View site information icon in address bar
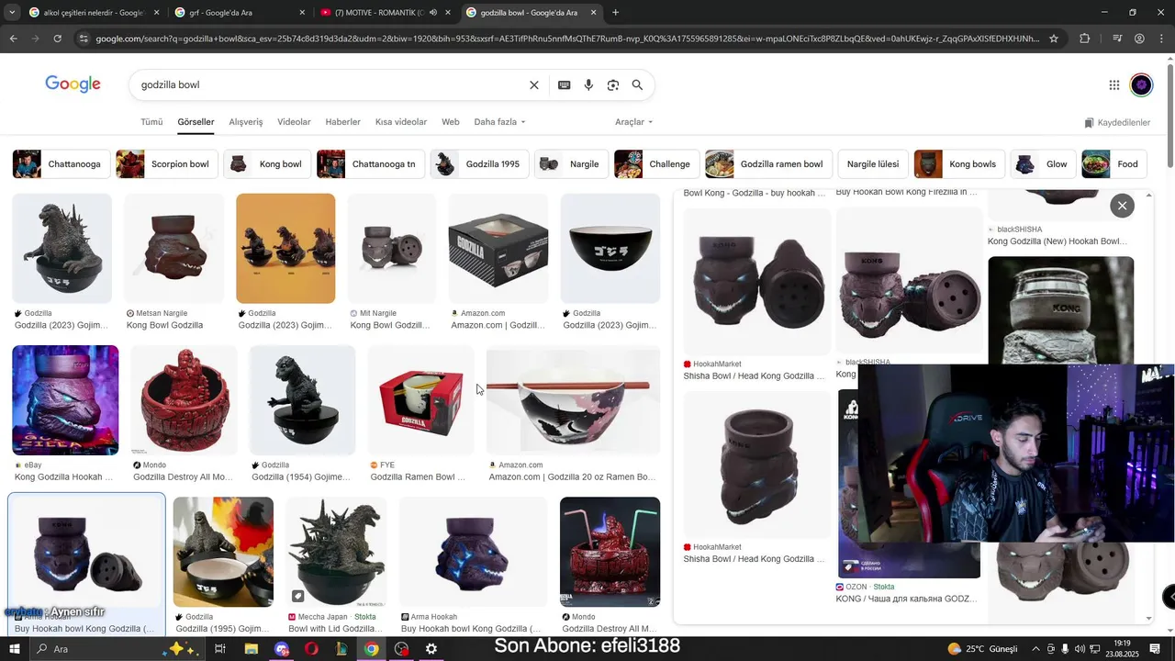The image size is (1175, 661). [x=84, y=39]
